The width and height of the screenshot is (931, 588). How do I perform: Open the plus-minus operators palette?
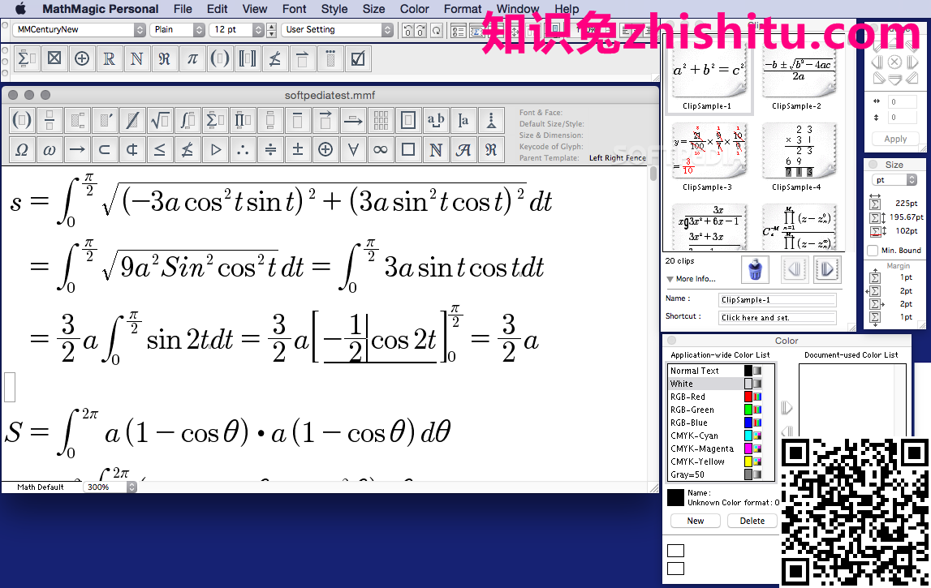(x=298, y=149)
